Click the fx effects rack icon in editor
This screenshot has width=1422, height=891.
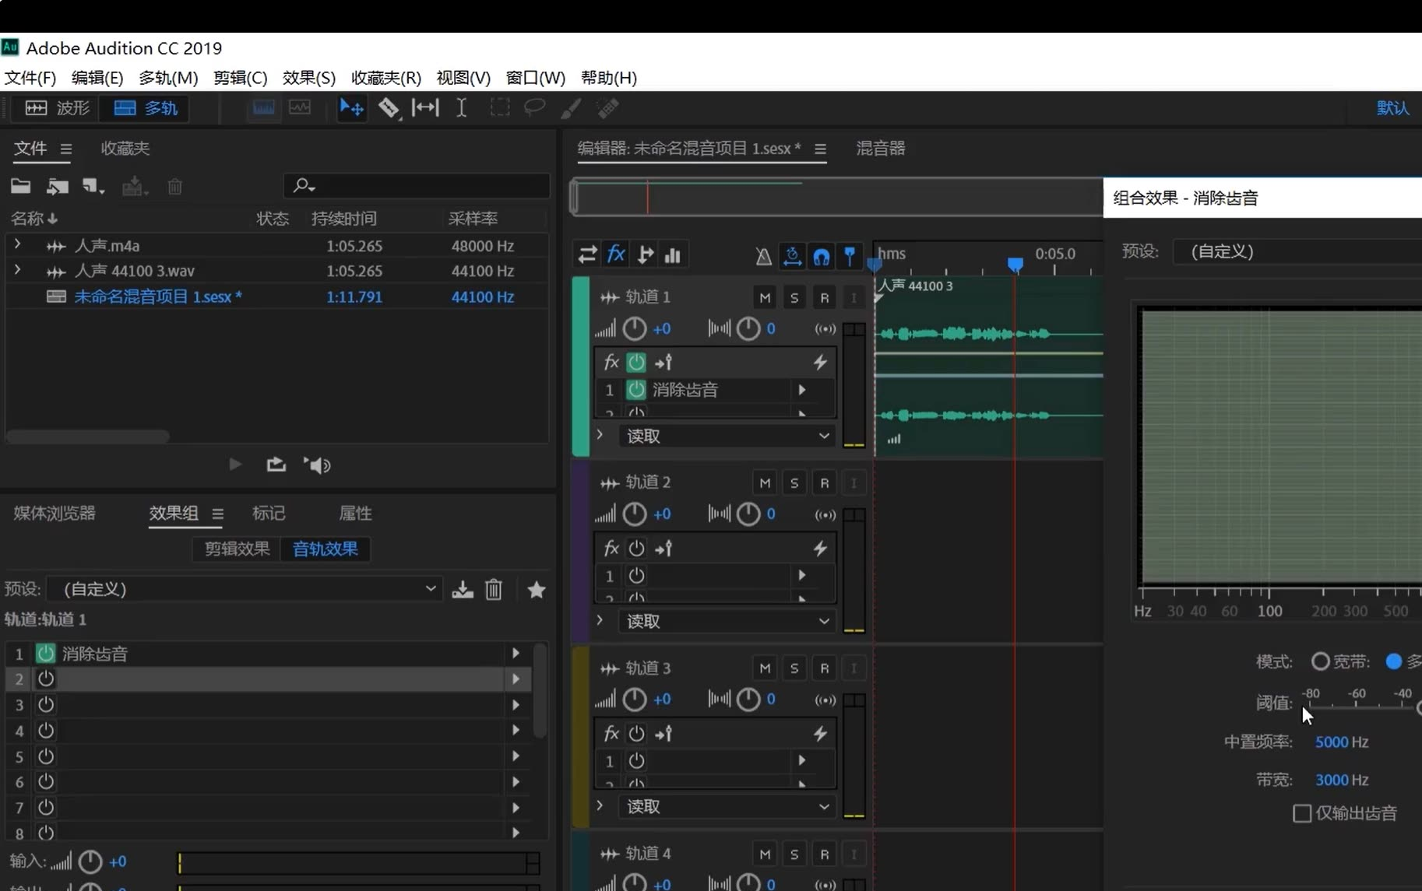point(616,254)
